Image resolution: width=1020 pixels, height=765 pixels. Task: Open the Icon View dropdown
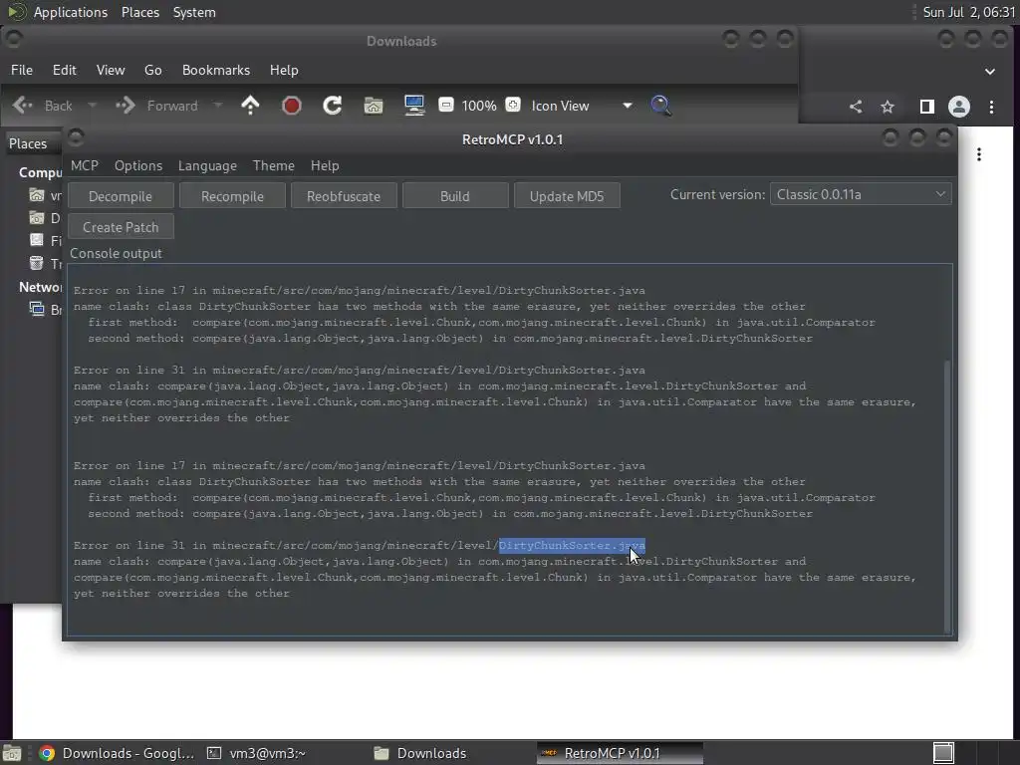[581, 106]
